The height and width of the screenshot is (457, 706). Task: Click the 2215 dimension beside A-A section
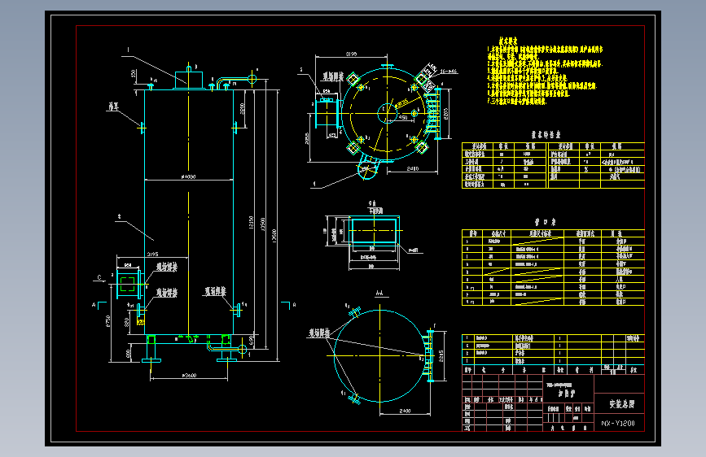441,356
